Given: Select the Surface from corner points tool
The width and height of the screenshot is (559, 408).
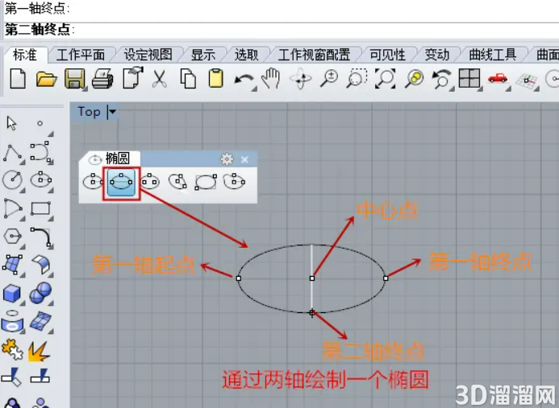Looking at the screenshot, I should (12, 265).
